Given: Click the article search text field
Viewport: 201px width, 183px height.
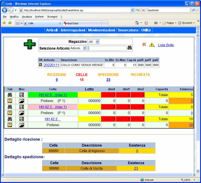Looking at the screenshot, I should click(107, 48).
